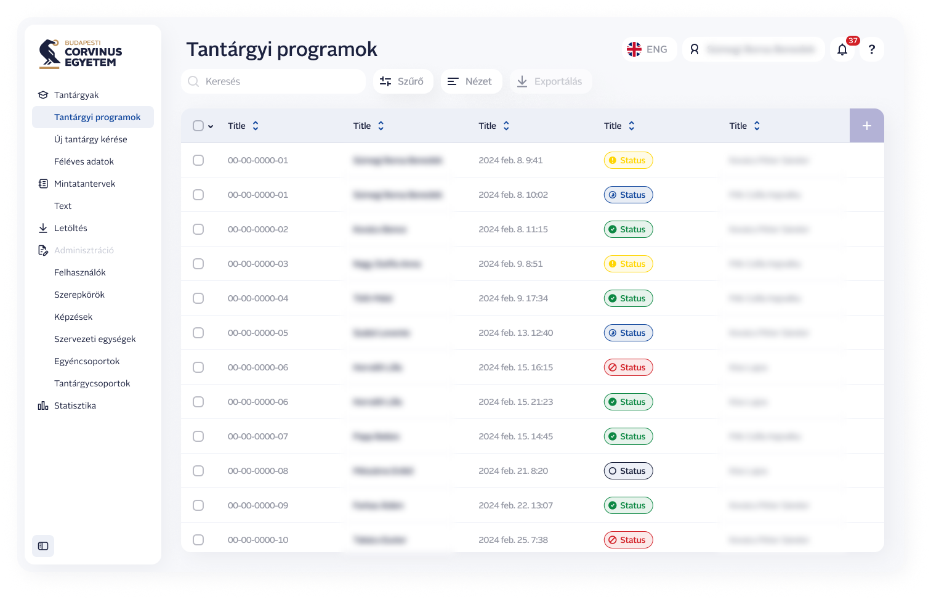Sort by the first Title column arrows

(x=256, y=126)
